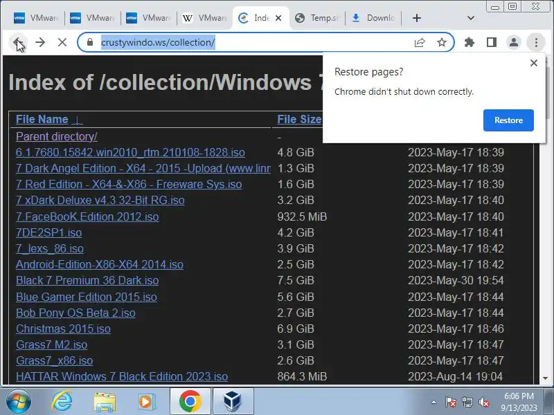Open Chrome's three-dot menu
The height and width of the screenshot is (415, 554).
(x=536, y=42)
